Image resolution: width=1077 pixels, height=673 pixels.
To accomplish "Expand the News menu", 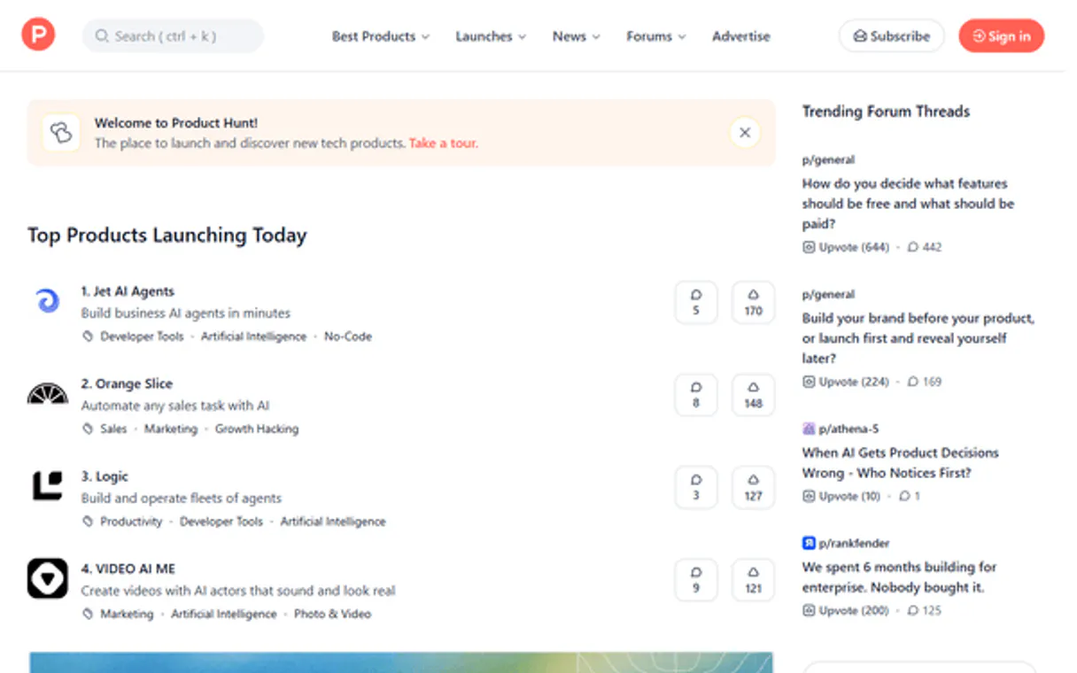I will (x=576, y=36).
